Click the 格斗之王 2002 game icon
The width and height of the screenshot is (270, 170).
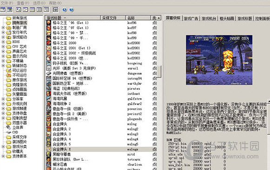coord(49,53)
